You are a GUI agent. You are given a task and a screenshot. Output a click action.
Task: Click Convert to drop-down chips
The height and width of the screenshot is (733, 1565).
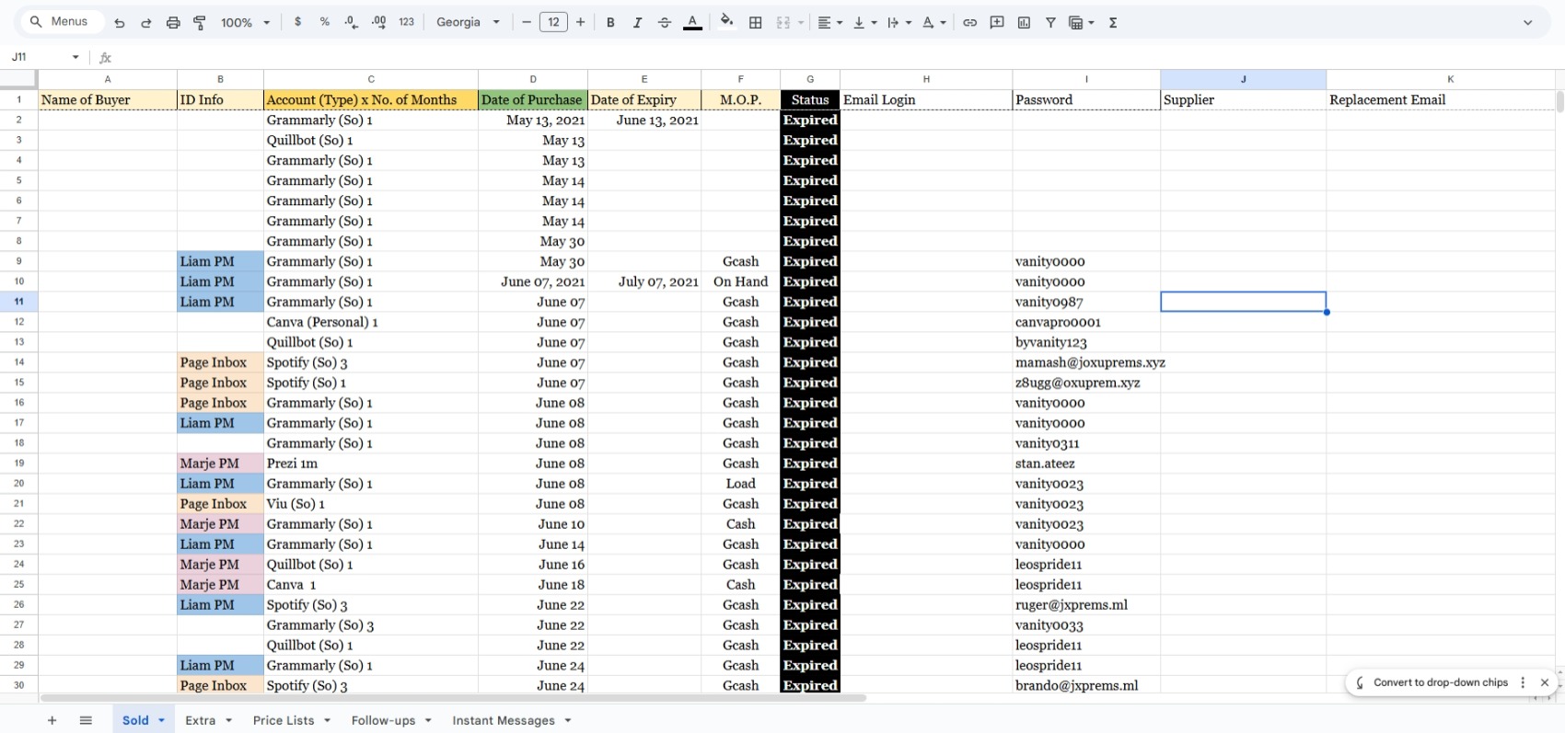pyautogui.click(x=1441, y=682)
